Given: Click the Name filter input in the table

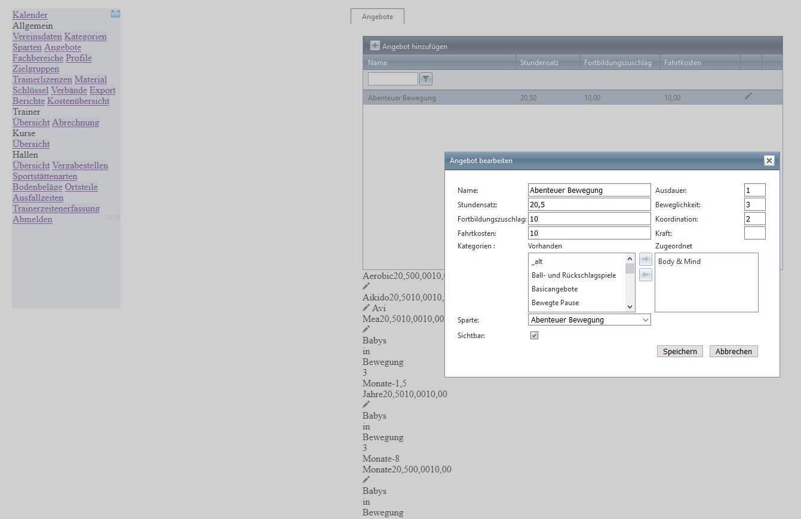Looking at the screenshot, I should pos(393,79).
